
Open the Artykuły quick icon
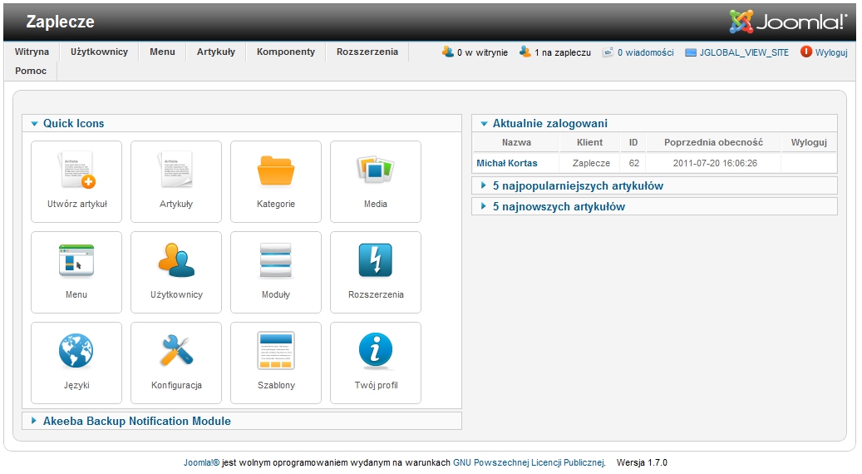coord(176,180)
